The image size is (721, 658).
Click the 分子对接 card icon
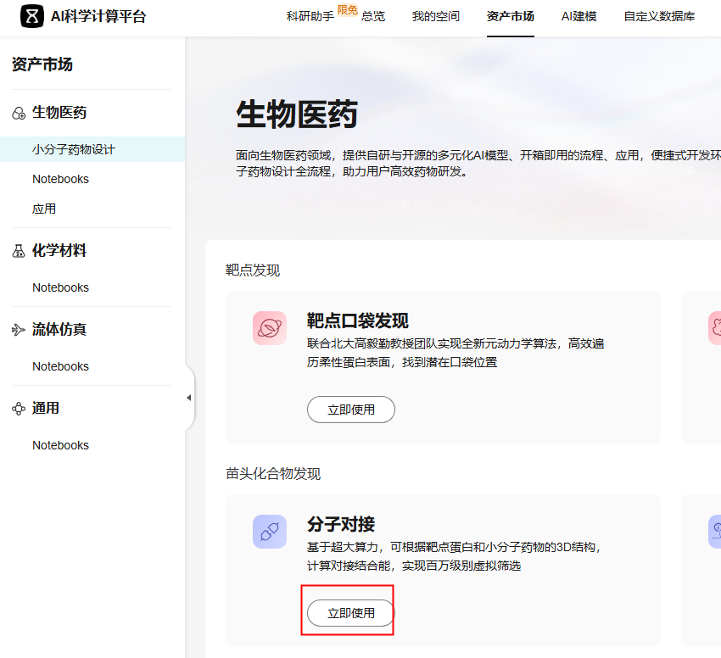pyautogui.click(x=269, y=532)
